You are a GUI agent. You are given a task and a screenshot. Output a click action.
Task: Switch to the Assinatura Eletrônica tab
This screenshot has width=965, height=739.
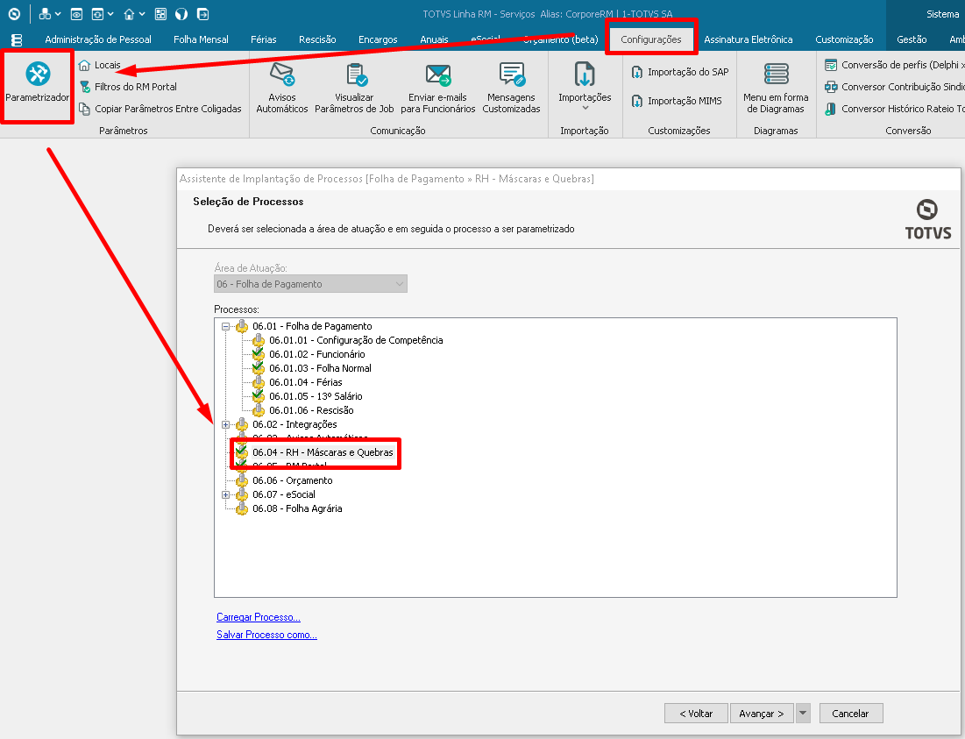click(x=749, y=39)
